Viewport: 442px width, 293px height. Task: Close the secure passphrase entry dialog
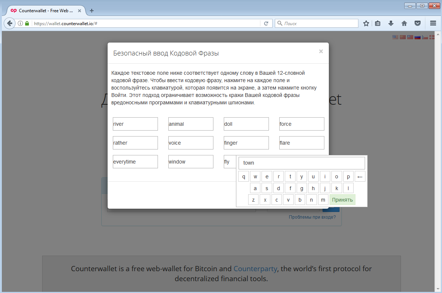[x=321, y=51]
